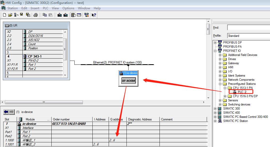Viewport: 270px width, 147px height.
Task: Click the Comment column header
Action: pos(183,119)
